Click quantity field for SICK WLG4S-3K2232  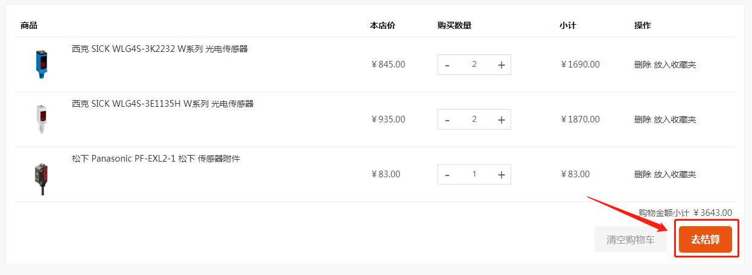474,65
